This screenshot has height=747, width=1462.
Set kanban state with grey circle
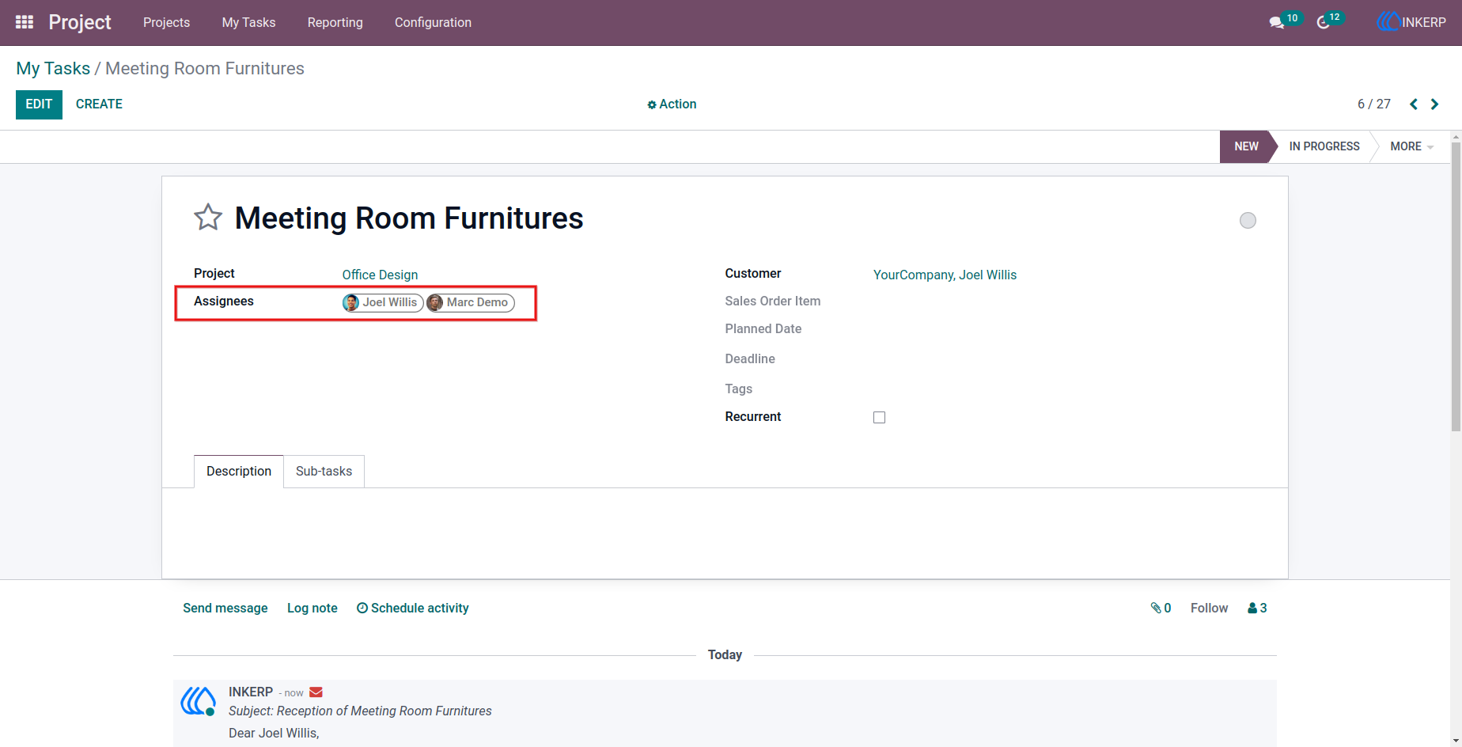click(1248, 221)
